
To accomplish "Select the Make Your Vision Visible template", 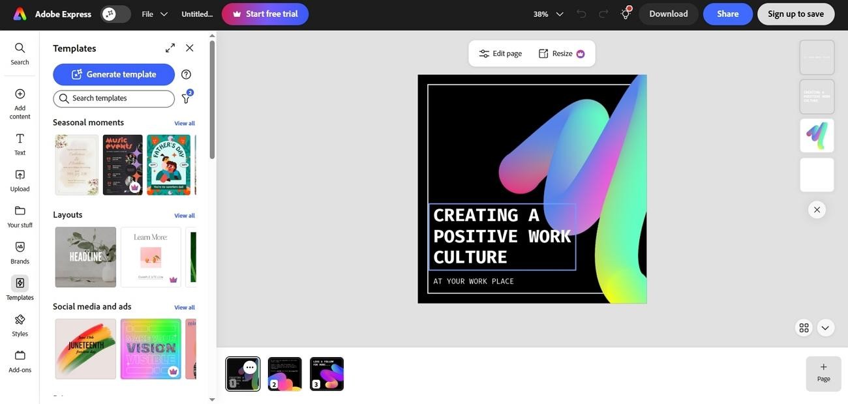I will [151, 349].
